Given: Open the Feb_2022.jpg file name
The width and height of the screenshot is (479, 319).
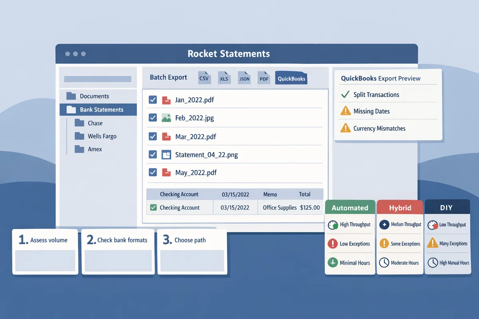Looking at the screenshot, I should click(194, 118).
